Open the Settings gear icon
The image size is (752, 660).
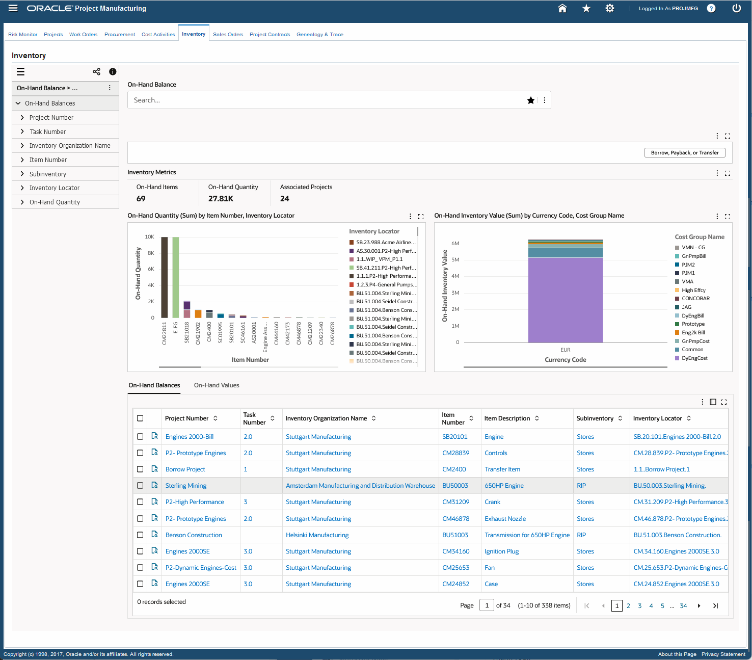(610, 8)
